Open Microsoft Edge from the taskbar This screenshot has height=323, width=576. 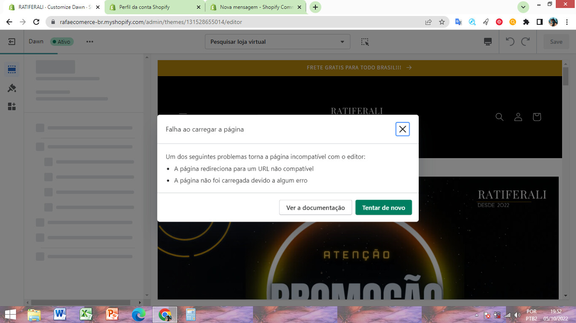[x=139, y=315]
